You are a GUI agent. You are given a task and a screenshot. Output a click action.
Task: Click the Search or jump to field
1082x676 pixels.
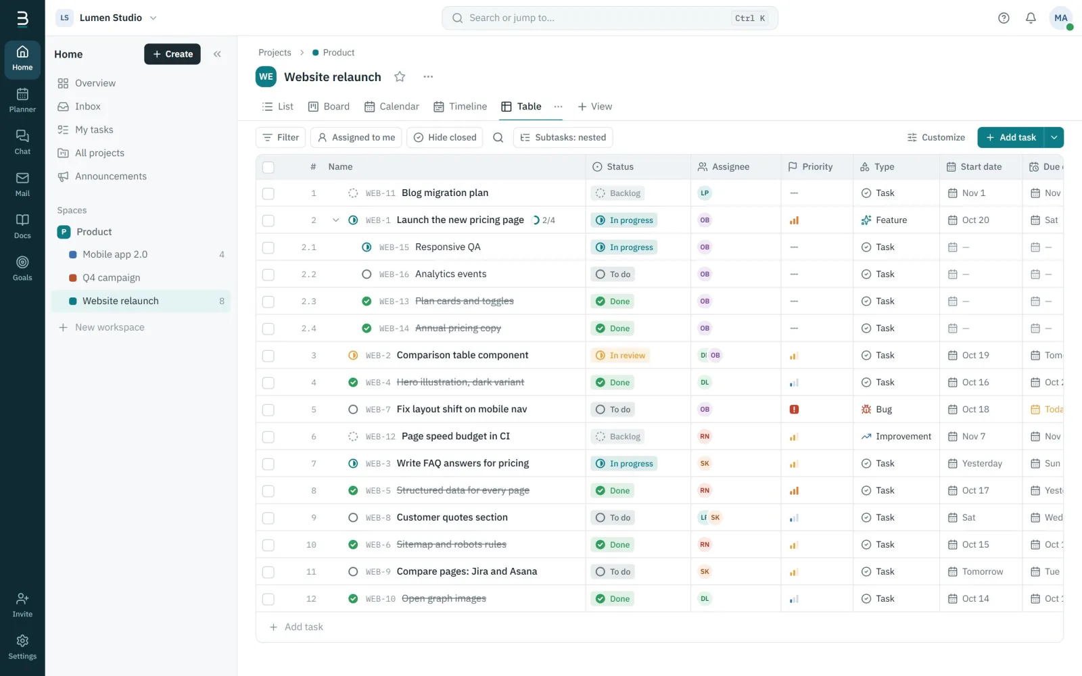tap(610, 18)
